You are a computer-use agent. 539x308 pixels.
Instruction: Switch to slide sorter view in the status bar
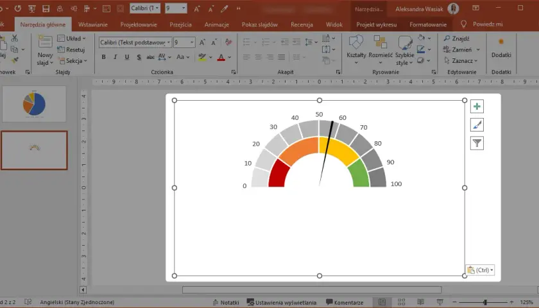tap(401, 302)
